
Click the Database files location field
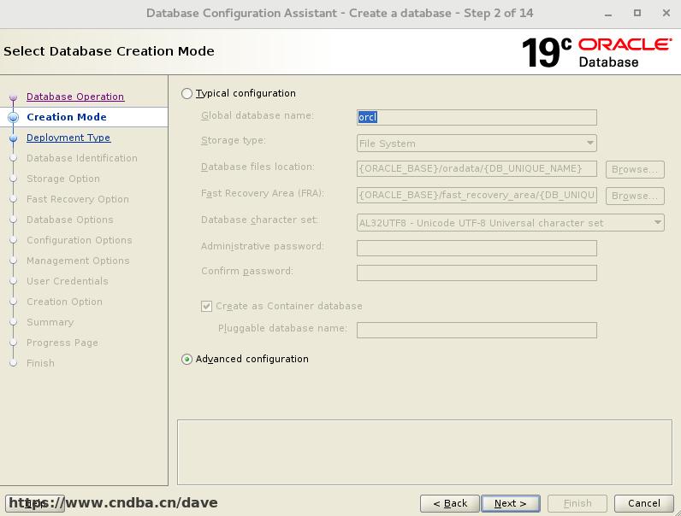pos(477,168)
